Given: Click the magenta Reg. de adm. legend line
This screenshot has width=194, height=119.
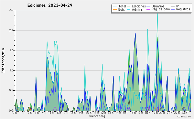Looking at the screenshot, I should click(148, 9).
